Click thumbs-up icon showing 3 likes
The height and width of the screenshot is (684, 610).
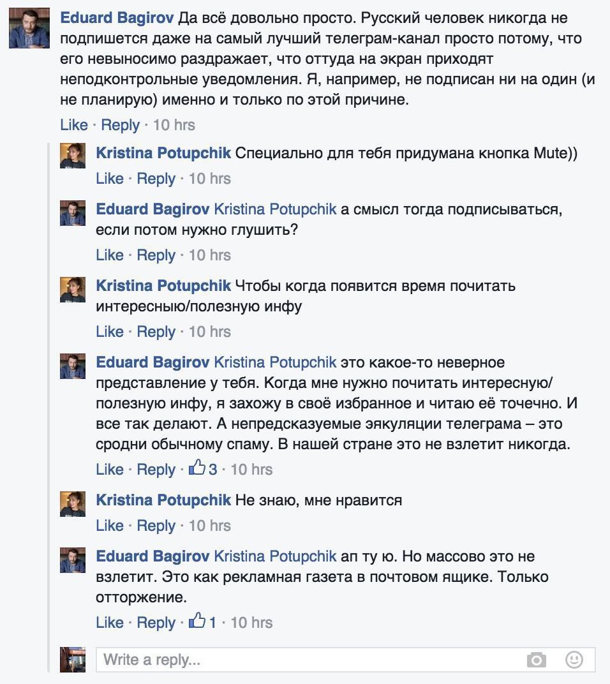tap(197, 469)
